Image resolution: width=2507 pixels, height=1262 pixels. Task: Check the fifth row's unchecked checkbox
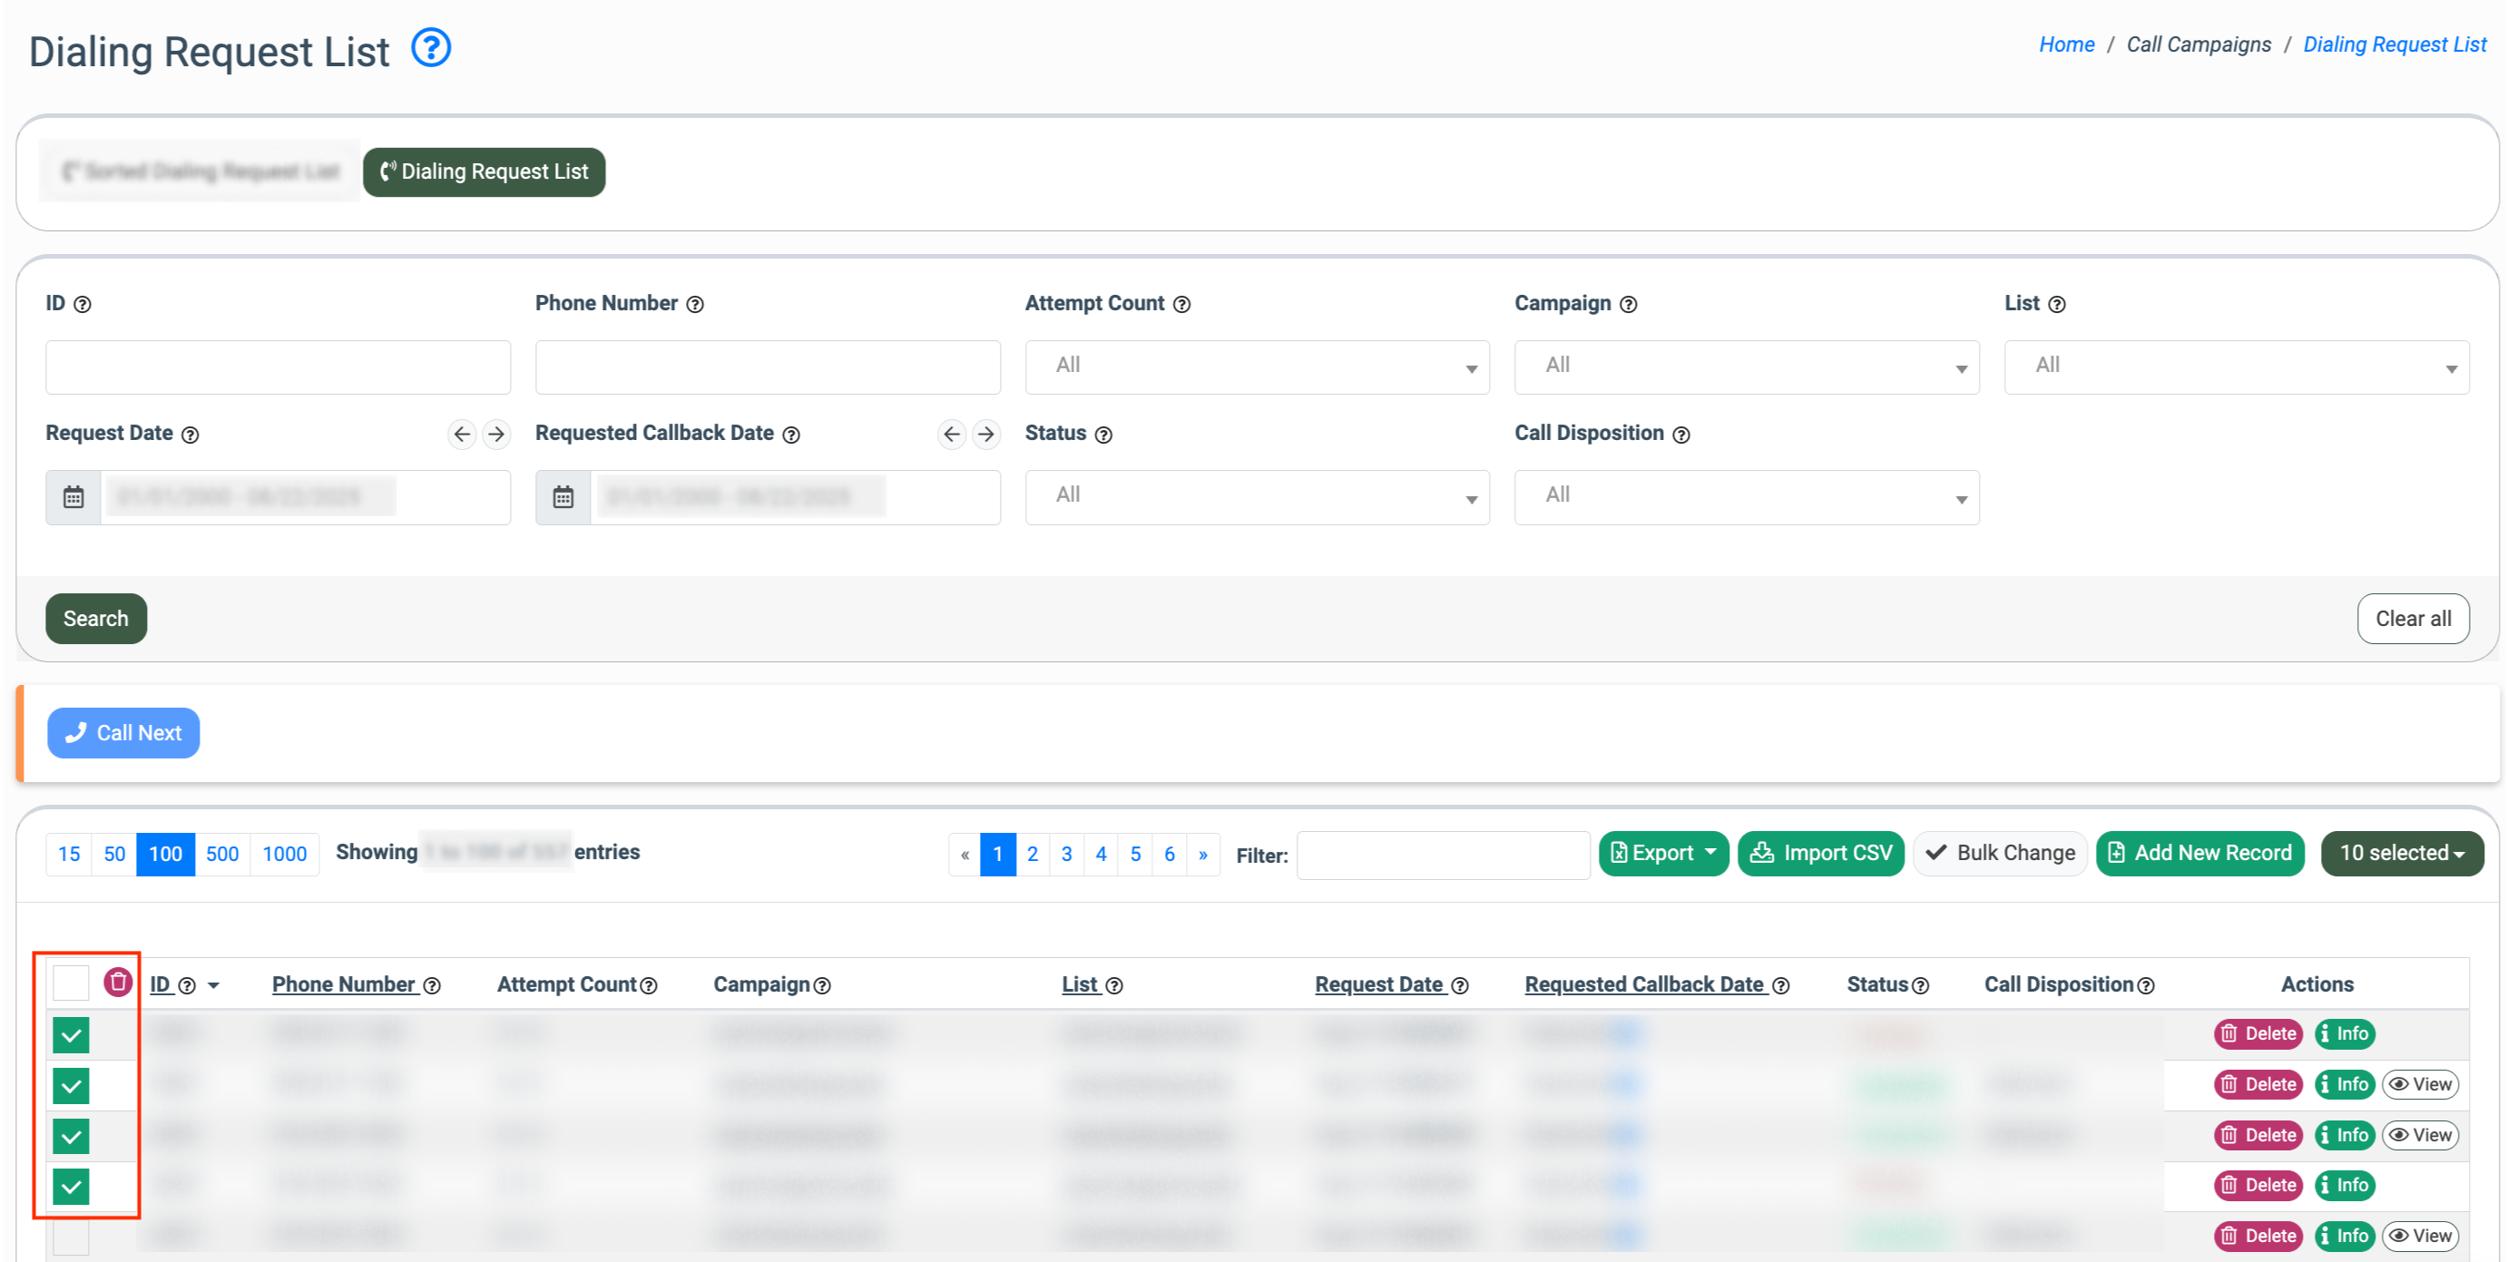tap(71, 1238)
